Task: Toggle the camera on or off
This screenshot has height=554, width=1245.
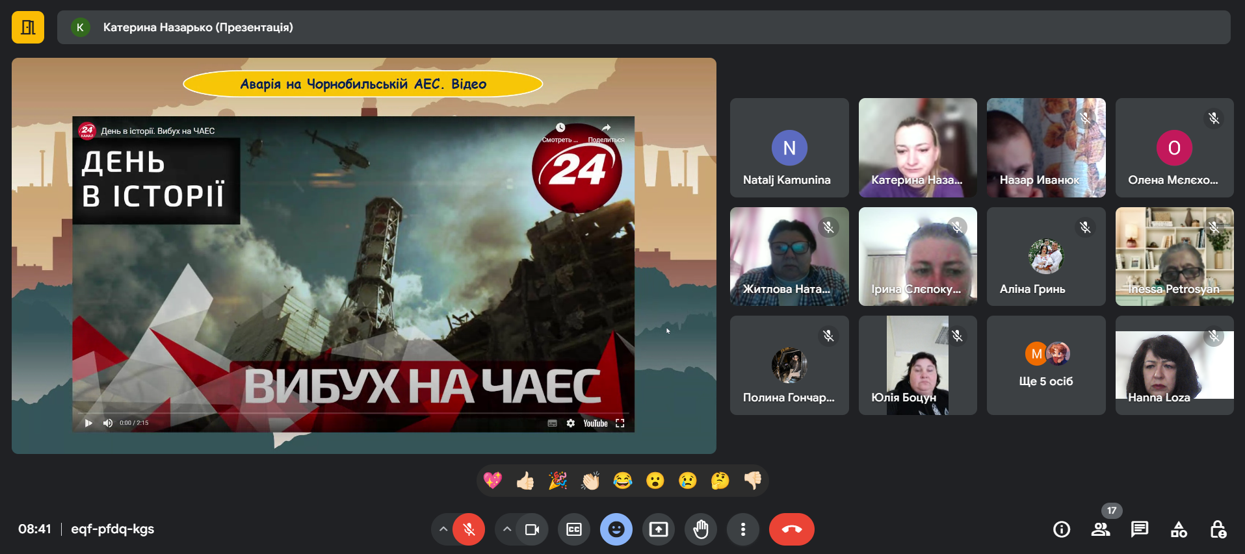Action: 532,529
